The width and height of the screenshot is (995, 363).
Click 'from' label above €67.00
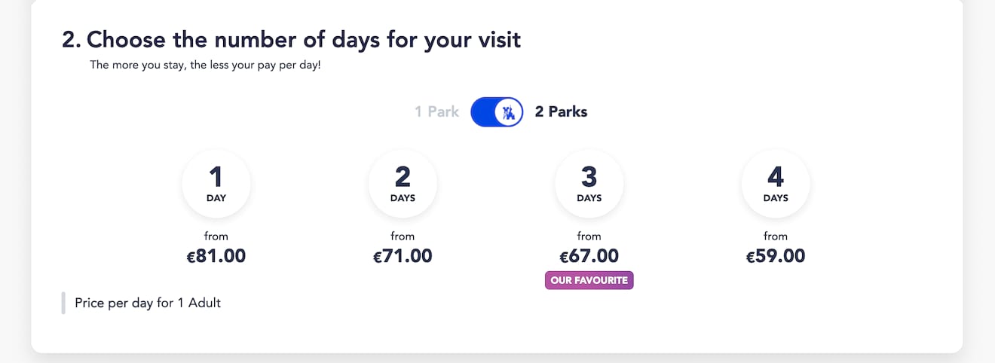[x=589, y=236]
